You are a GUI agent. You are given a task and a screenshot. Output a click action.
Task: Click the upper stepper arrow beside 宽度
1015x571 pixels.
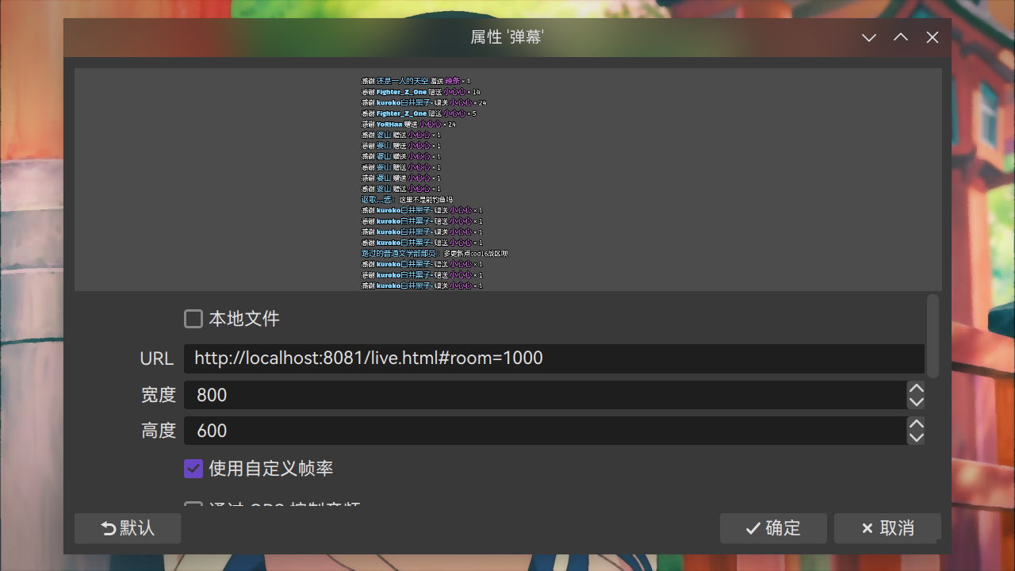tap(916, 388)
